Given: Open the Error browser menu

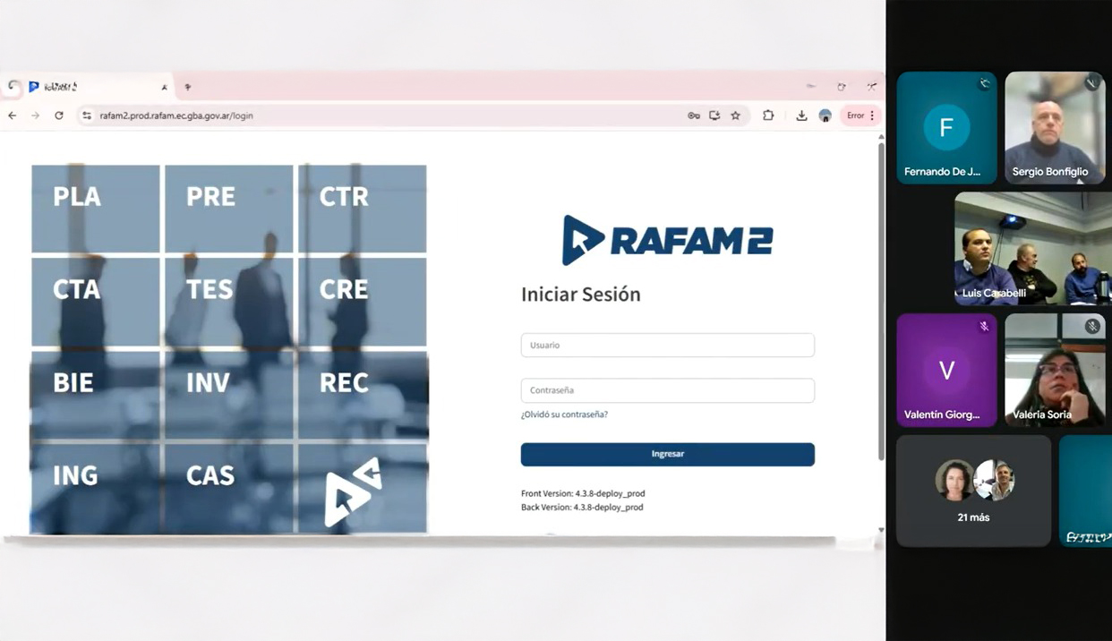Looking at the screenshot, I should [x=861, y=115].
